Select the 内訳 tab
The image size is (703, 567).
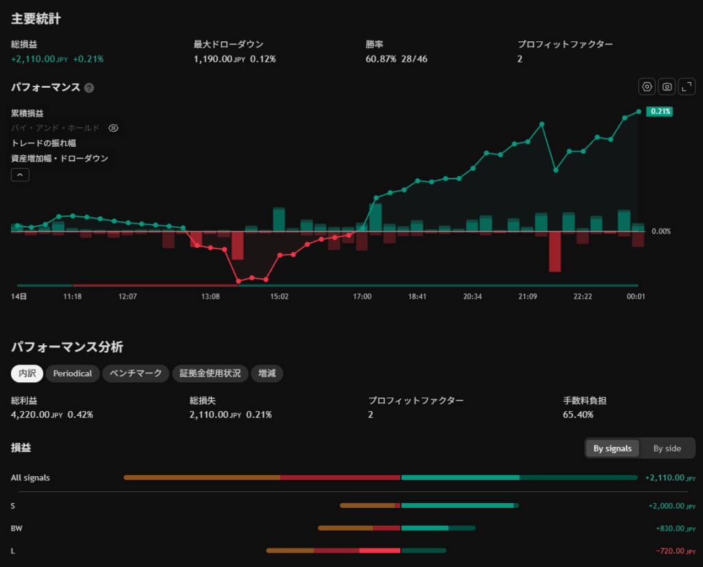pyautogui.click(x=27, y=373)
